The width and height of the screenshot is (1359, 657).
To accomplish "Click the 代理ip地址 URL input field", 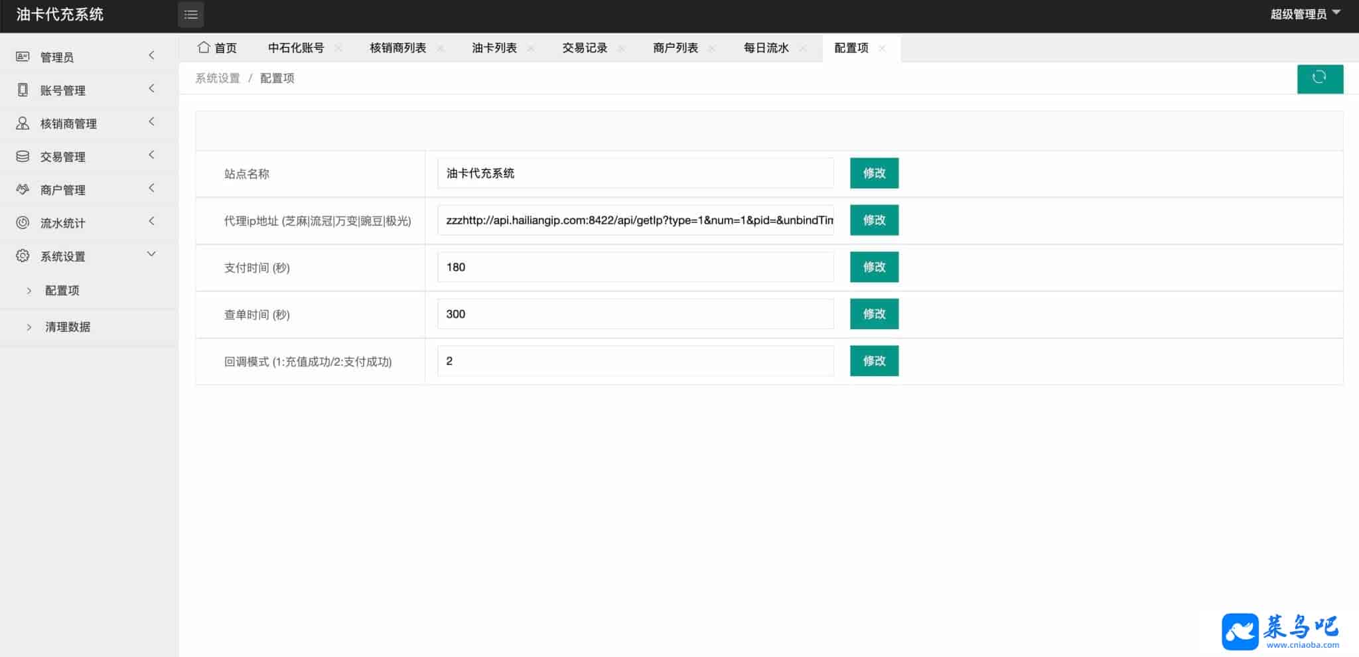I will tap(635, 220).
